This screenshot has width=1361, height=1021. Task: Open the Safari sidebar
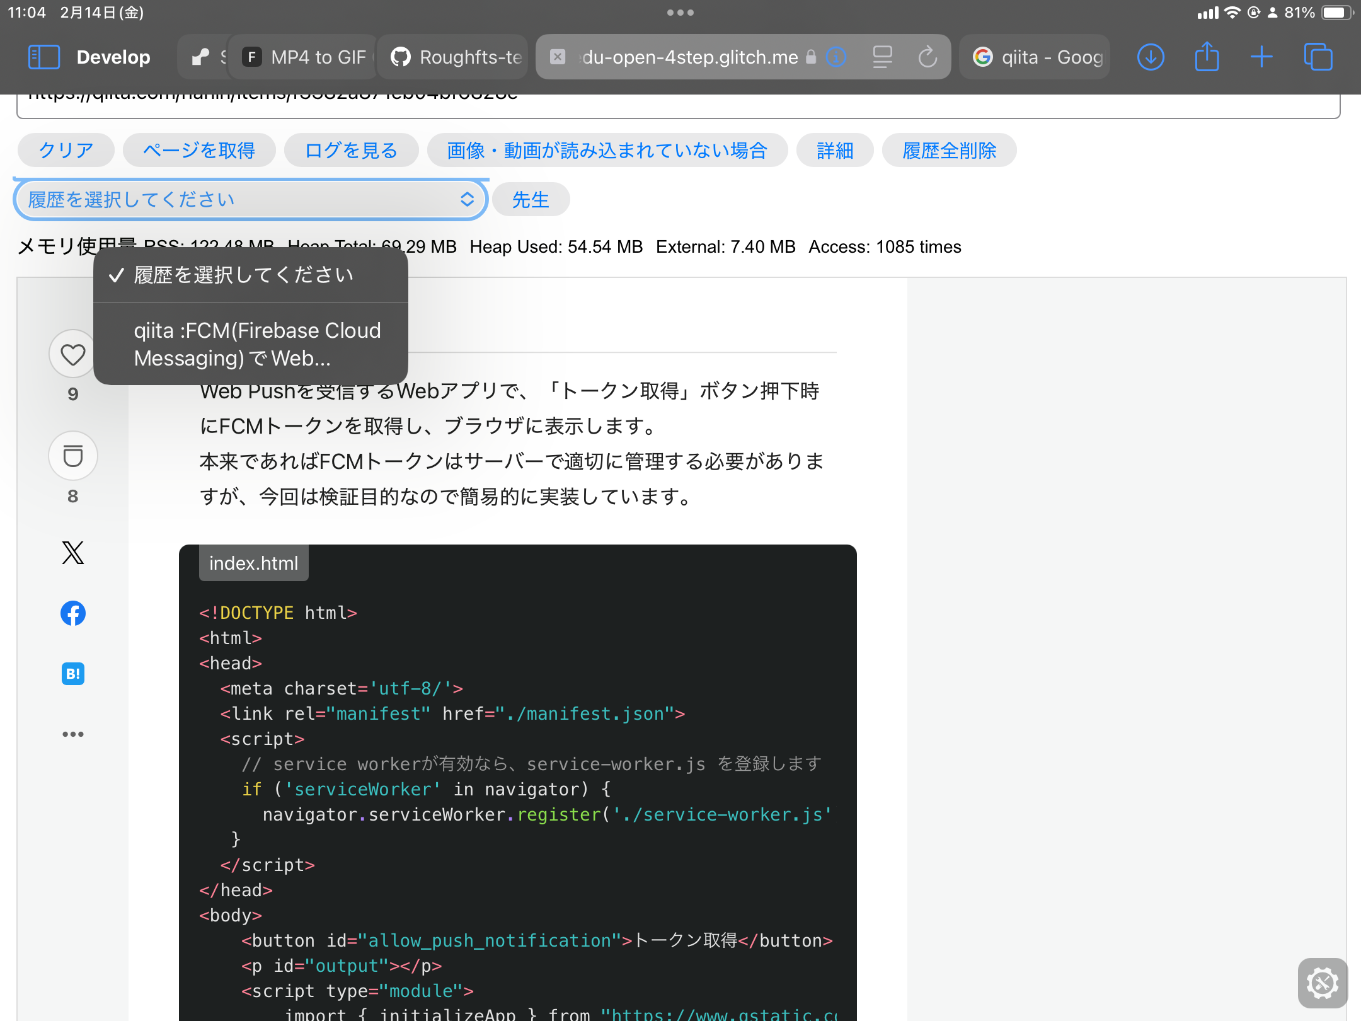[x=43, y=56]
